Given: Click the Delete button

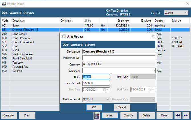Looking at the screenshot, I should coord(147,115).
